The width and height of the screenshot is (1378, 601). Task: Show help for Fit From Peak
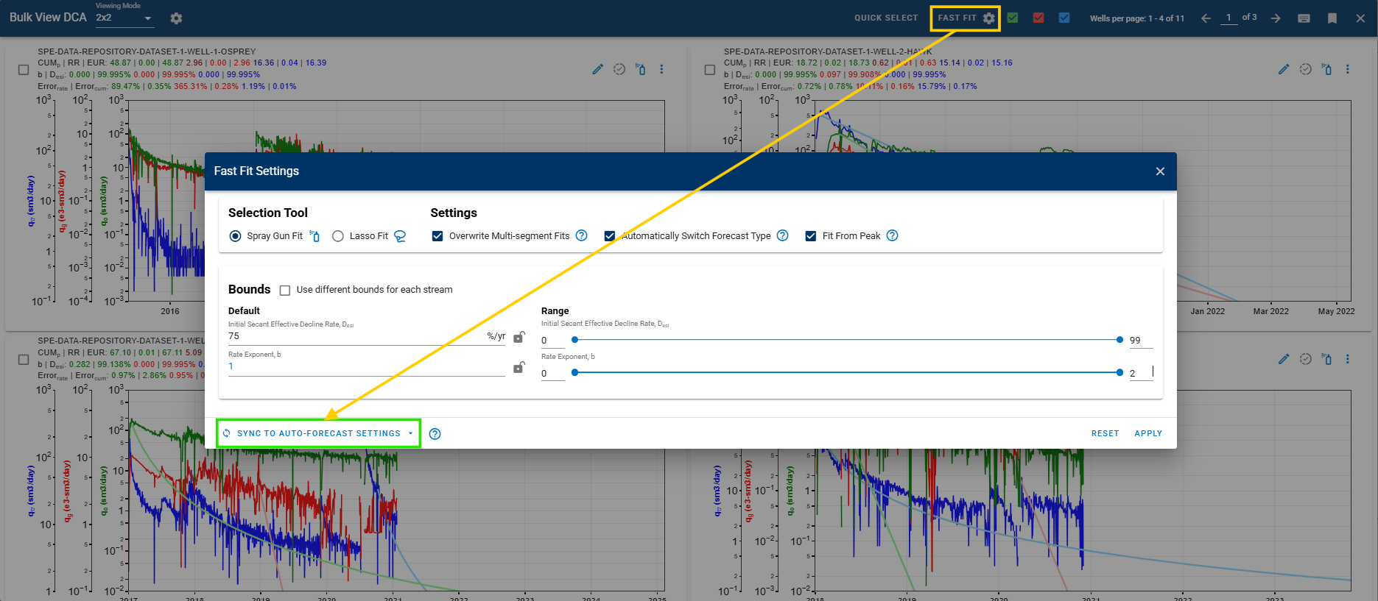point(892,235)
